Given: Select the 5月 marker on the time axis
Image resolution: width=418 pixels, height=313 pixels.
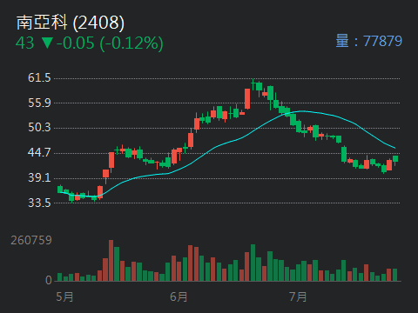Looking at the screenshot, I should pyautogui.click(x=64, y=296).
